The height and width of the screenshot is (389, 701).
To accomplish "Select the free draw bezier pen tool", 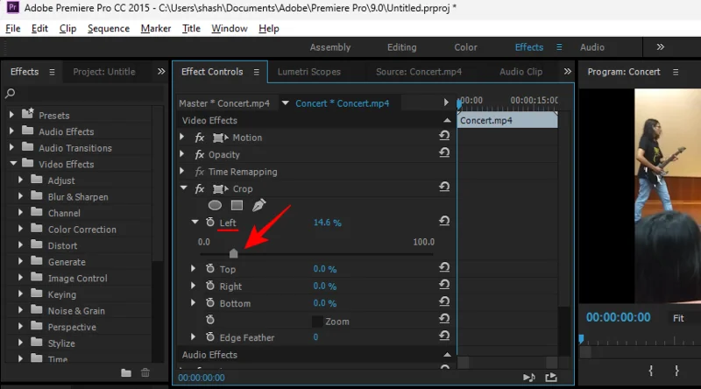I will coord(258,205).
